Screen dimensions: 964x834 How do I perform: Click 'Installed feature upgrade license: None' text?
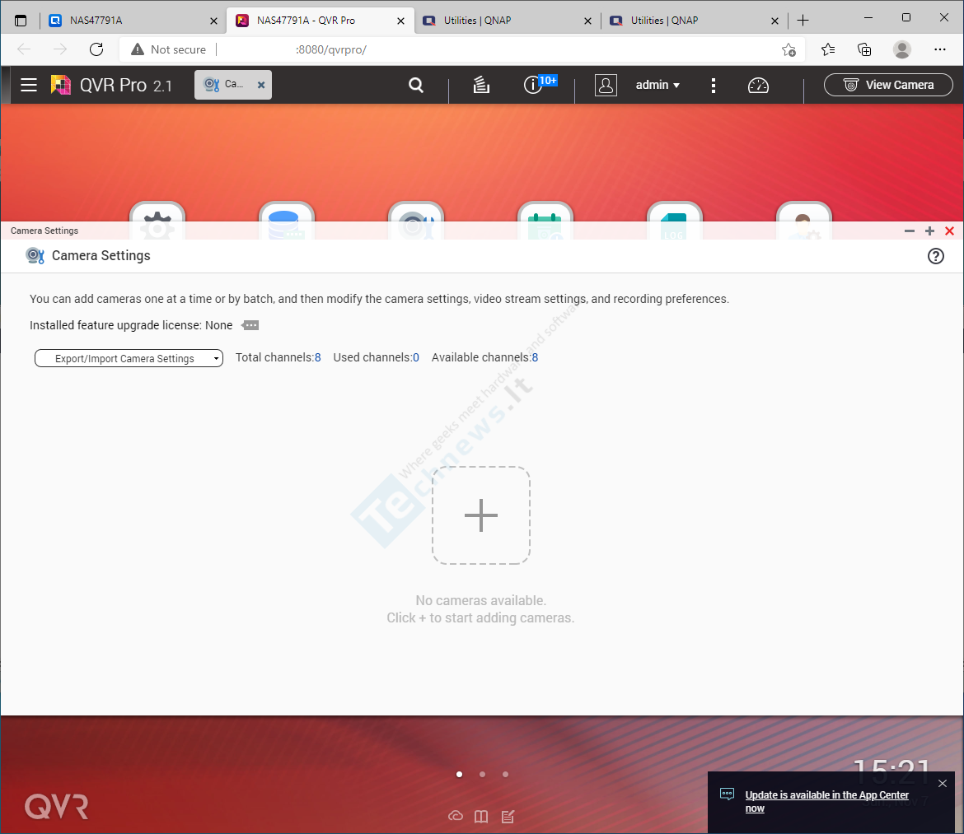click(x=131, y=325)
